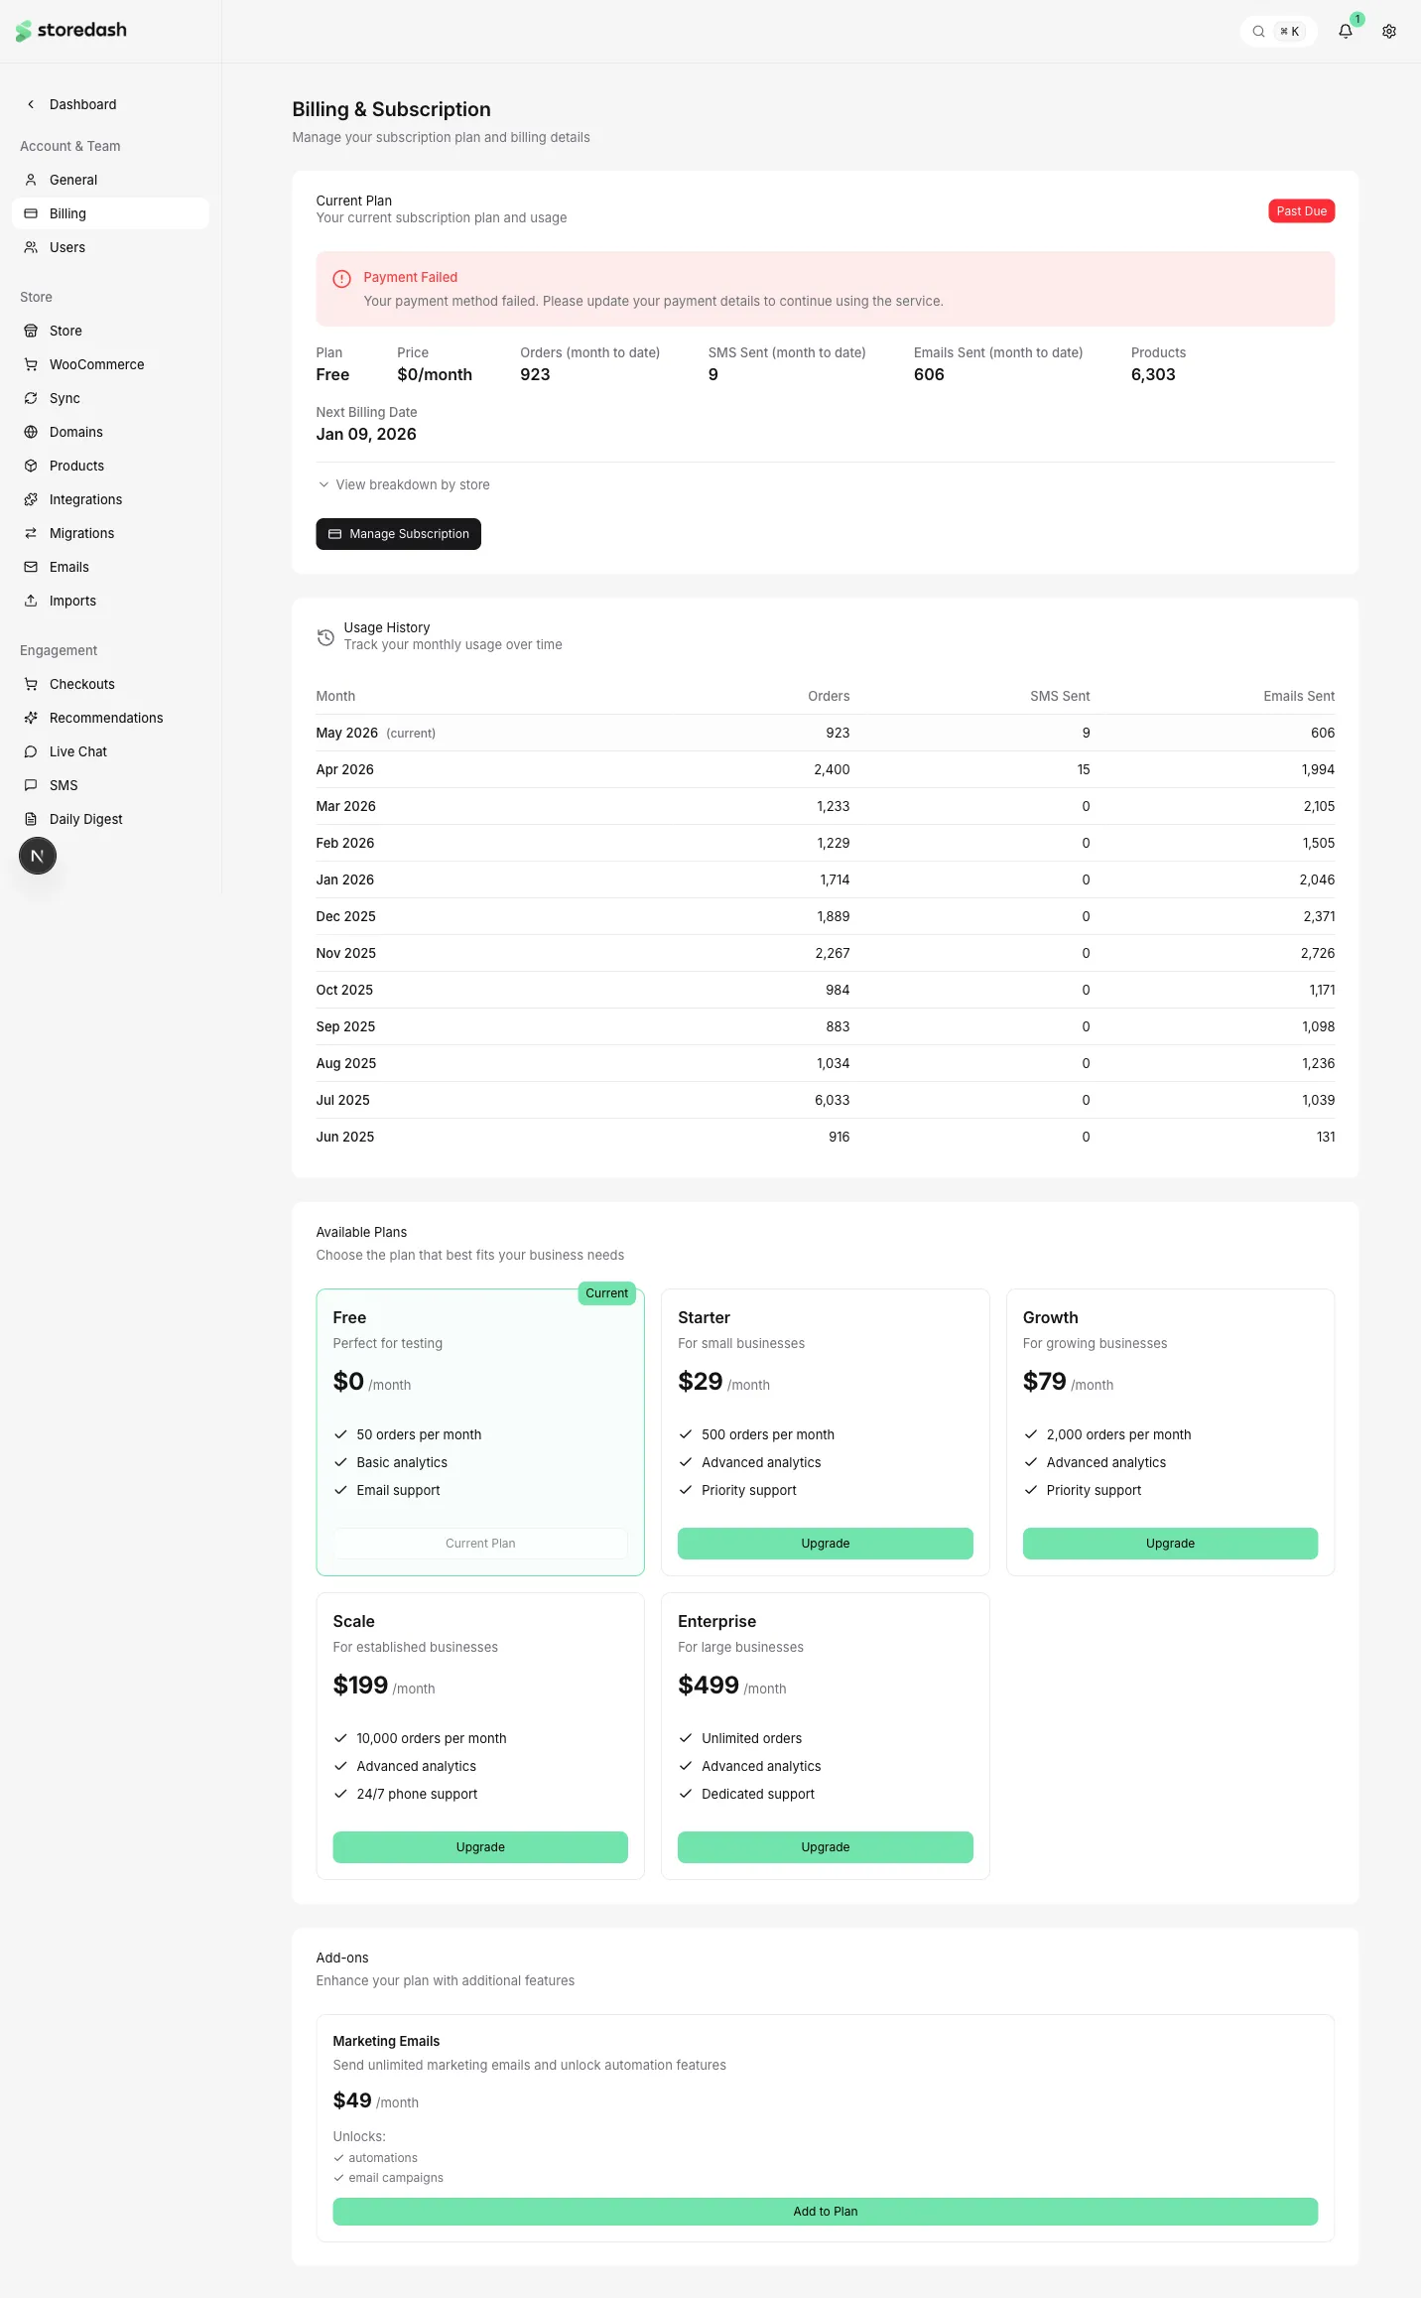
Task: Click the Domains globe icon
Action: (31, 432)
